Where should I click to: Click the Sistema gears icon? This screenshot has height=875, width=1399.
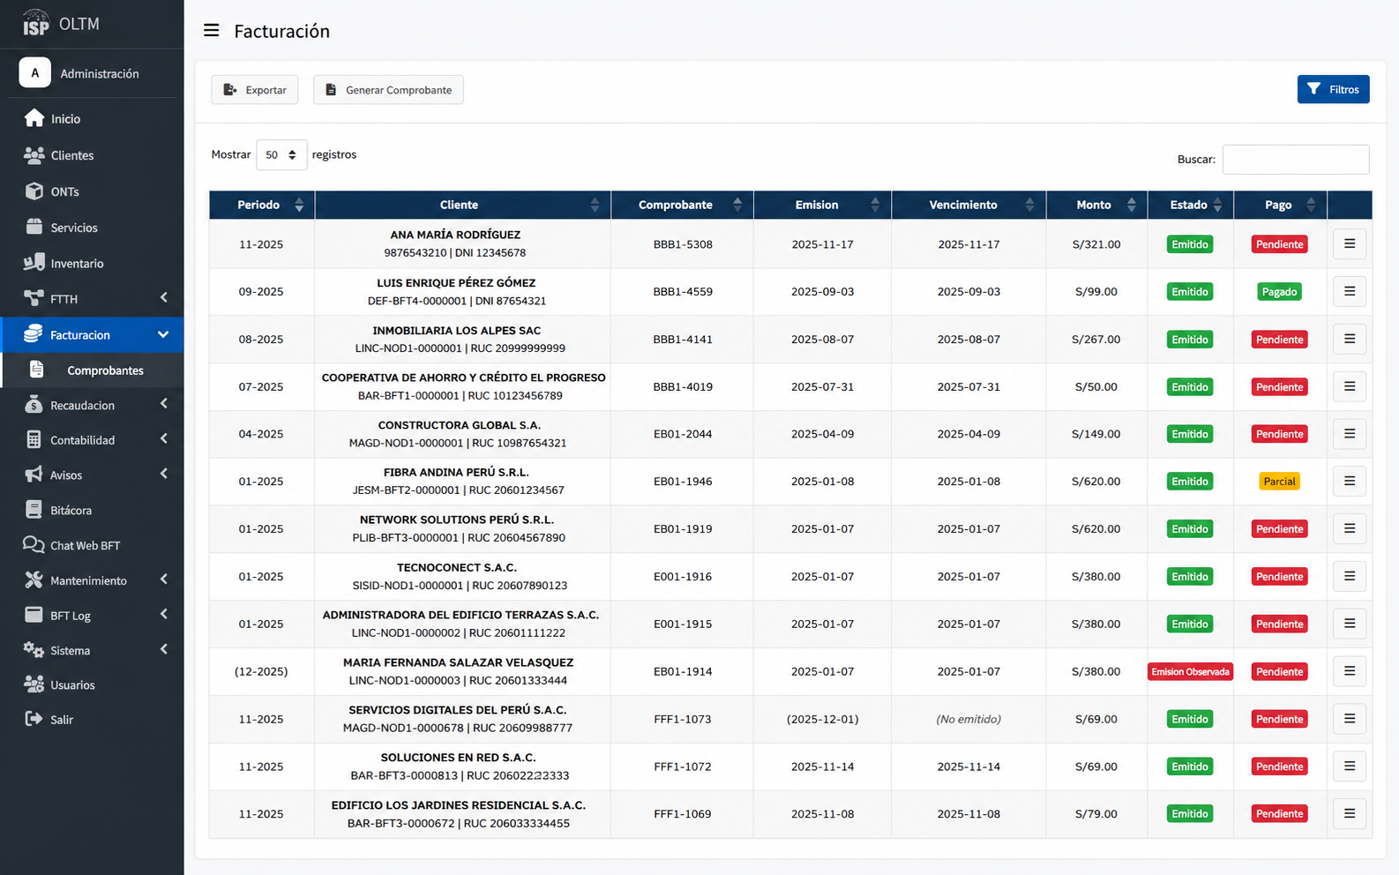click(34, 650)
